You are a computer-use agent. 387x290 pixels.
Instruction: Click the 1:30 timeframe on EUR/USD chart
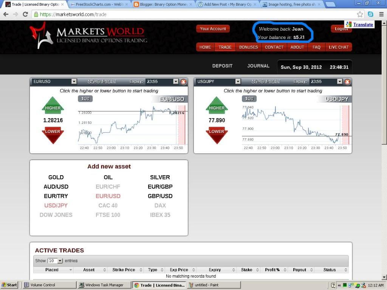pos(85,99)
